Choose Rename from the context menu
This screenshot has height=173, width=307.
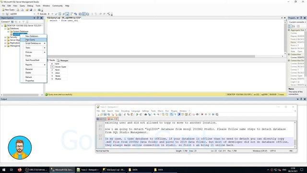point(34,69)
